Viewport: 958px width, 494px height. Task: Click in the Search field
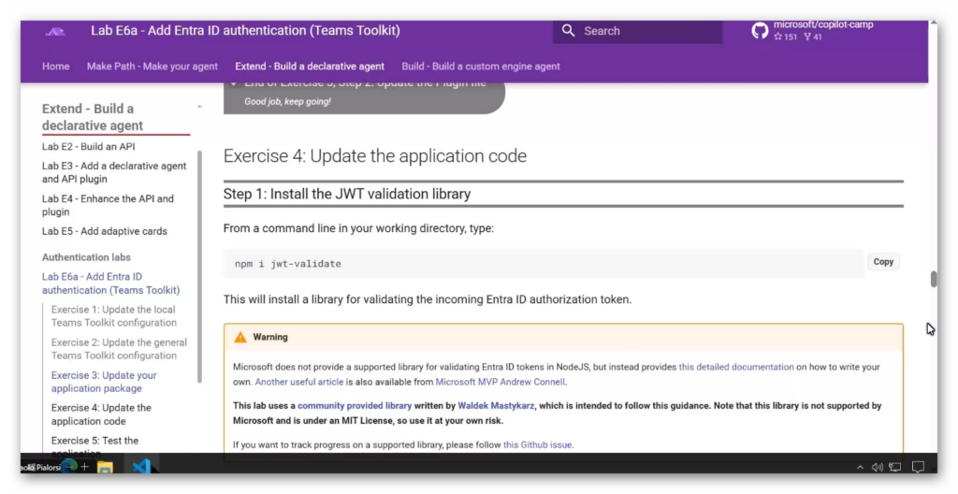point(637,31)
